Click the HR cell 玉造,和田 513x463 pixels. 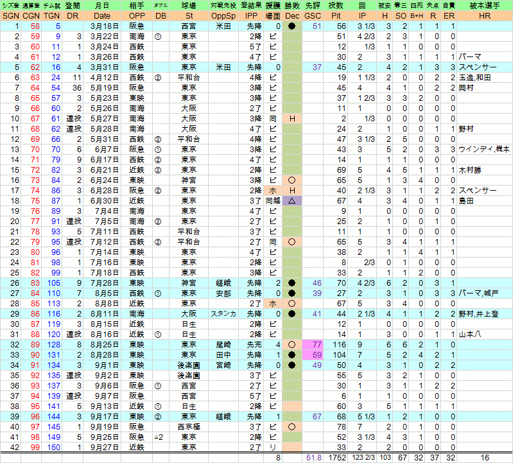[x=474, y=78]
